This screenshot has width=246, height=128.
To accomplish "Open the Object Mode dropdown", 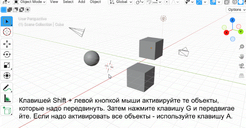I will point(29,2).
